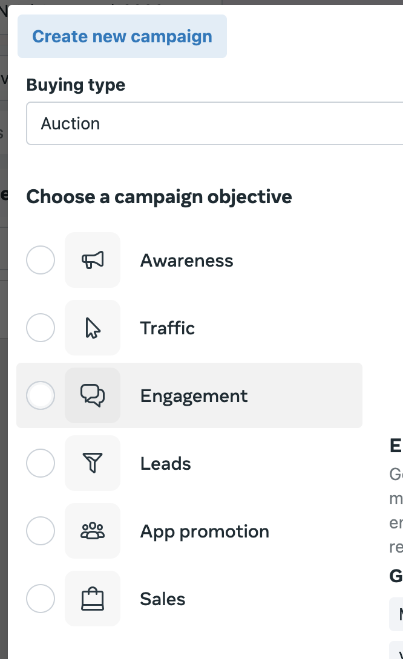Choose the App promotion objective label
This screenshot has width=403, height=659.
(x=205, y=531)
